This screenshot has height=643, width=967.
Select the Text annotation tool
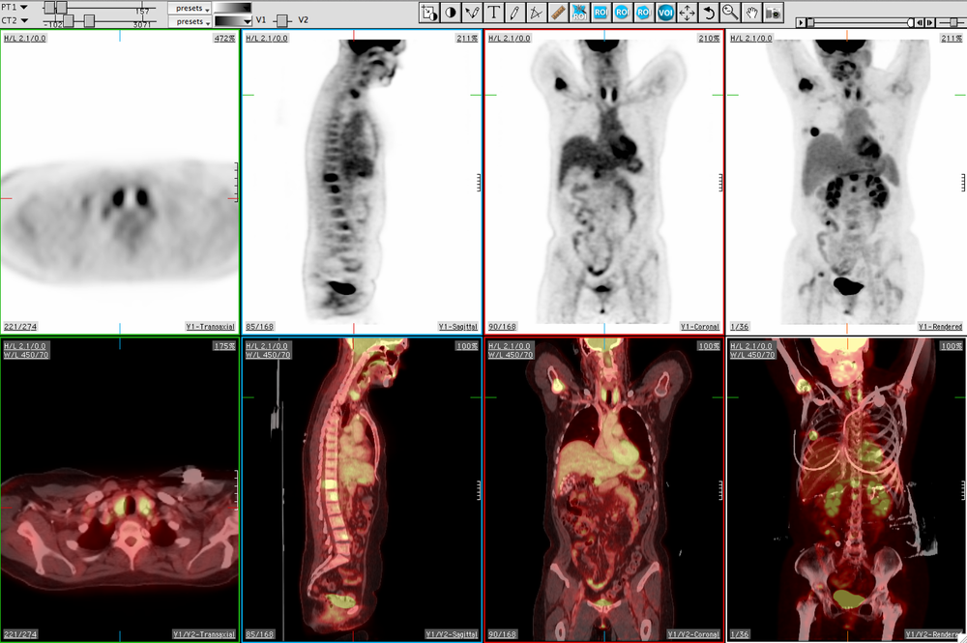coord(495,13)
